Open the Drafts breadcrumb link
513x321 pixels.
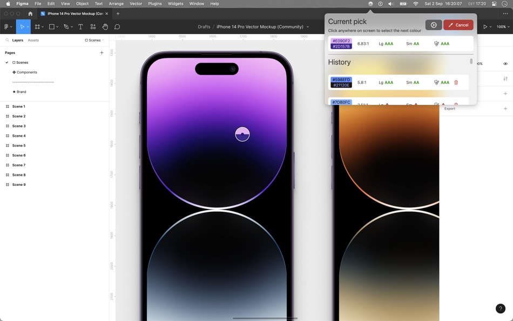[204, 27]
